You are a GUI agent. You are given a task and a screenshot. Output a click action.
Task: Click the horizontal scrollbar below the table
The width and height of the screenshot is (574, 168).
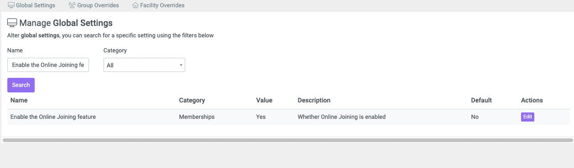(287, 140)
